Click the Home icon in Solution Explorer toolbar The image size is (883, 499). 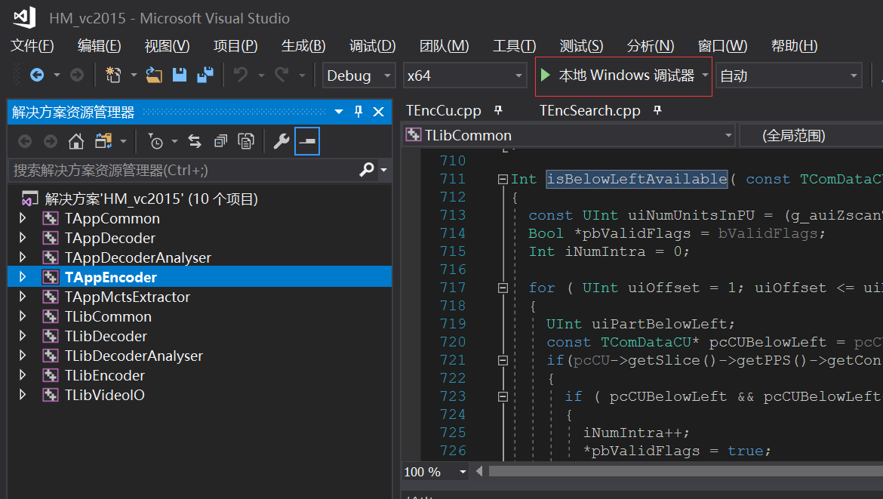click(x=76, y=141)
